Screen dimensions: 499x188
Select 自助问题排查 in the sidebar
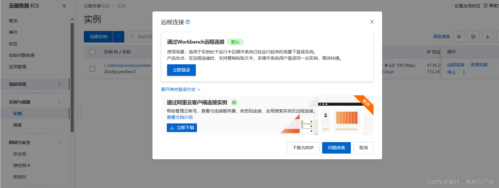[x=22, y=55]
